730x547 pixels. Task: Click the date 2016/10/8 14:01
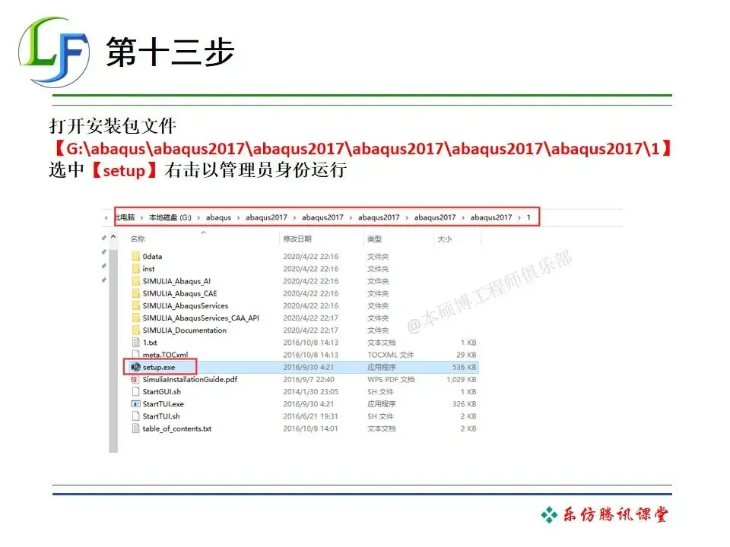click(x=310, y=428)
